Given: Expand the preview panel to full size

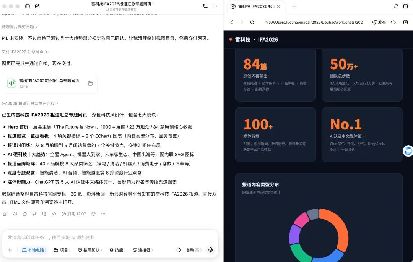Looking at the screenshot, I should click(396, 6).
